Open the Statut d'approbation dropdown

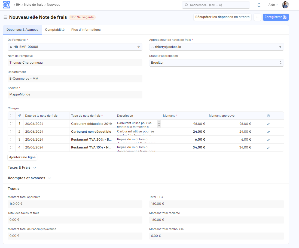point(216,63)
